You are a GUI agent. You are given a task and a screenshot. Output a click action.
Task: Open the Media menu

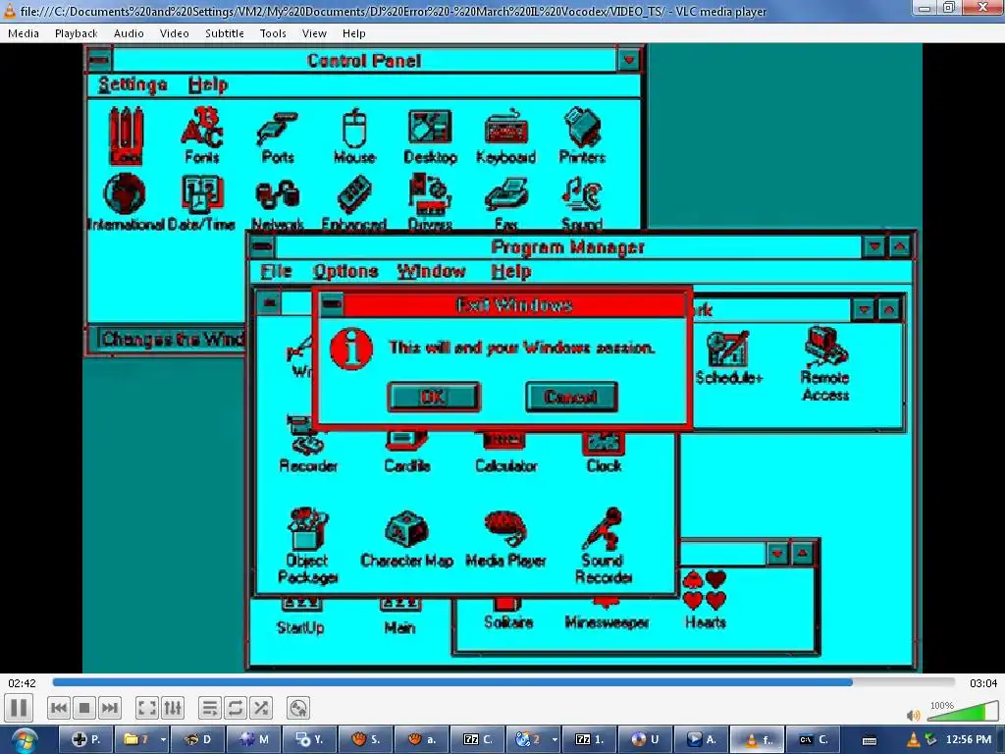click(24, 33)
